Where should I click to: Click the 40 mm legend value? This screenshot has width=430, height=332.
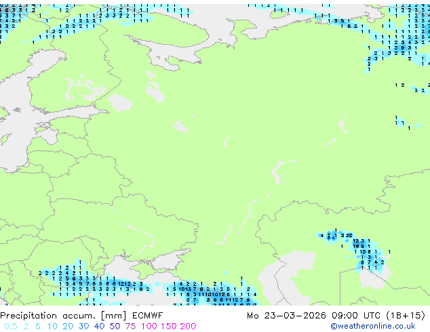(99, 327)
